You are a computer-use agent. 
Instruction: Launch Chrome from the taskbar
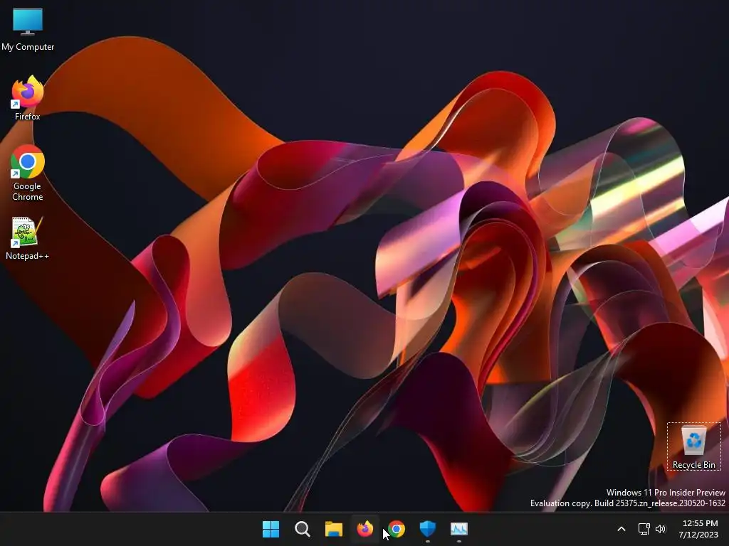click(x=397, y=529)
